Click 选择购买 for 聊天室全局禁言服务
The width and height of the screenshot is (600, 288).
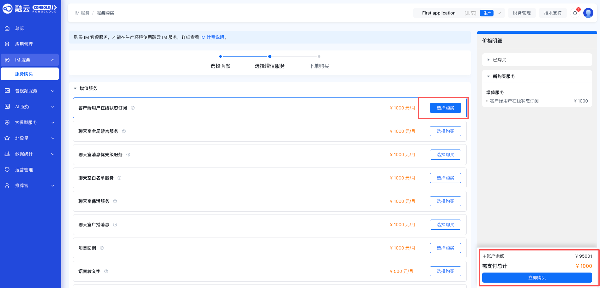pos(445,131)
